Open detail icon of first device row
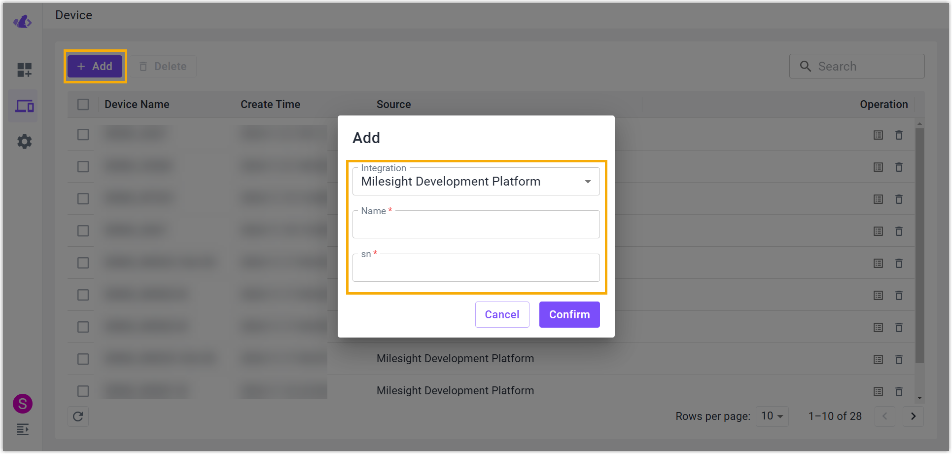This screenshot has width=952, height=454. click(878, 135)
